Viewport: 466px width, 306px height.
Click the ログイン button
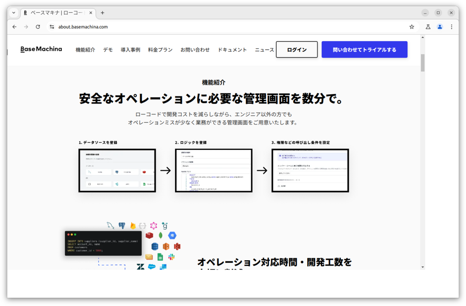(x=297, y=50)
